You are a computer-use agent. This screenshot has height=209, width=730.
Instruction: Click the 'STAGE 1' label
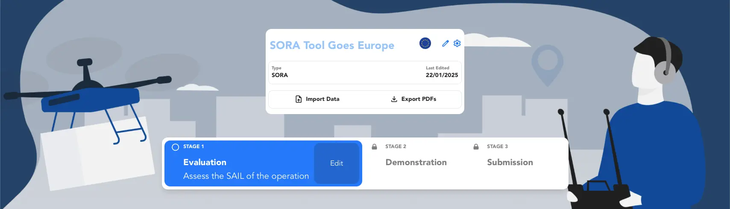pos(193,146)
